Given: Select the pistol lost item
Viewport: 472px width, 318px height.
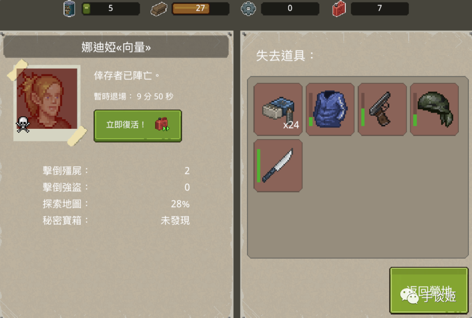Looking at the screenshot, I should [382, 110].
